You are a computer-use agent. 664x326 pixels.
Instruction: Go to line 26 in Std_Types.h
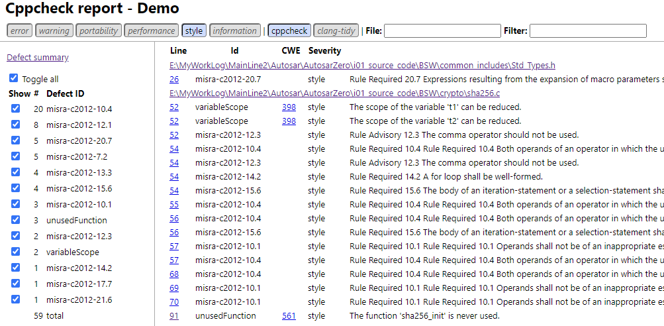click(x=174, y=80)
